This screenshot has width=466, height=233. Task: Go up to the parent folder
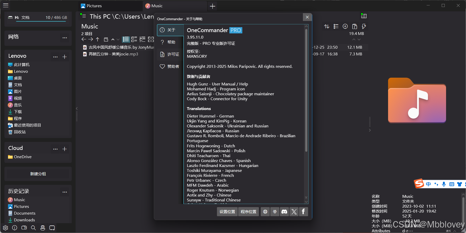tap(98, 39)
